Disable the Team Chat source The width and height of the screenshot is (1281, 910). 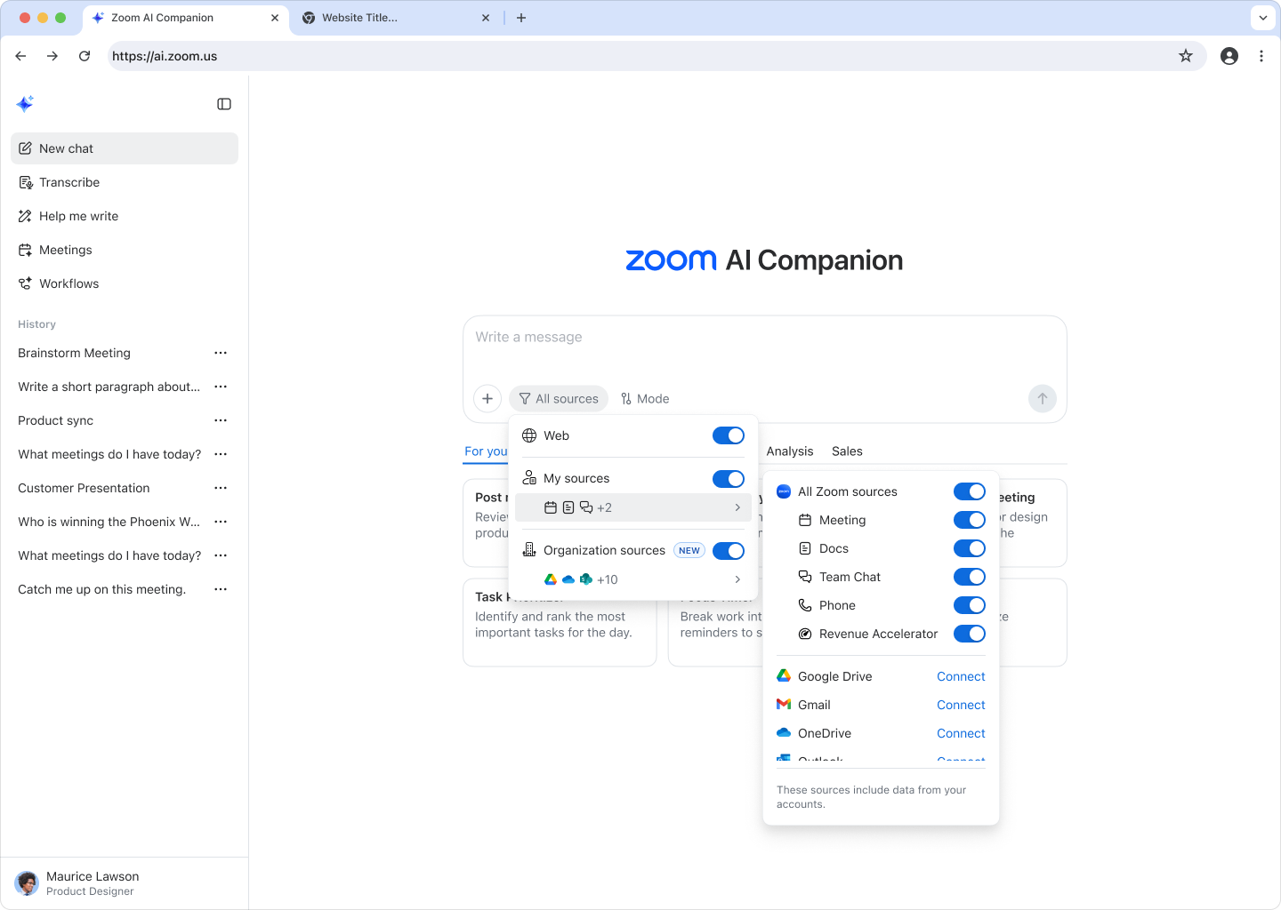pyautogui.click(x=969, y=577)
